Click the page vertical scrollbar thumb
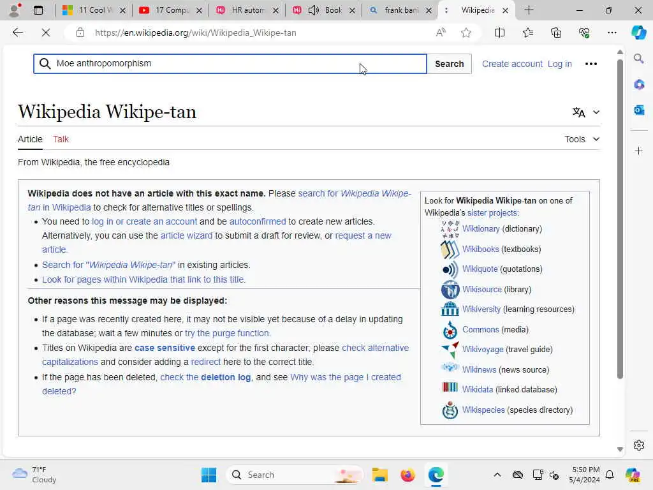The image size is (653, 490). 620,219
